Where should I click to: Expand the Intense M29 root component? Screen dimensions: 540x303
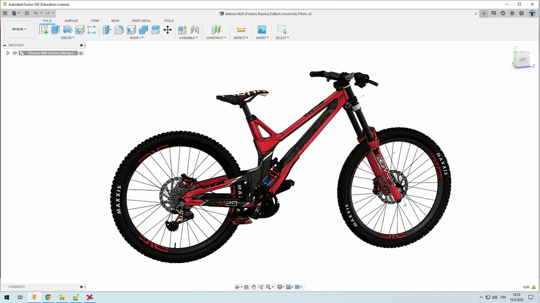click(7, 53)
